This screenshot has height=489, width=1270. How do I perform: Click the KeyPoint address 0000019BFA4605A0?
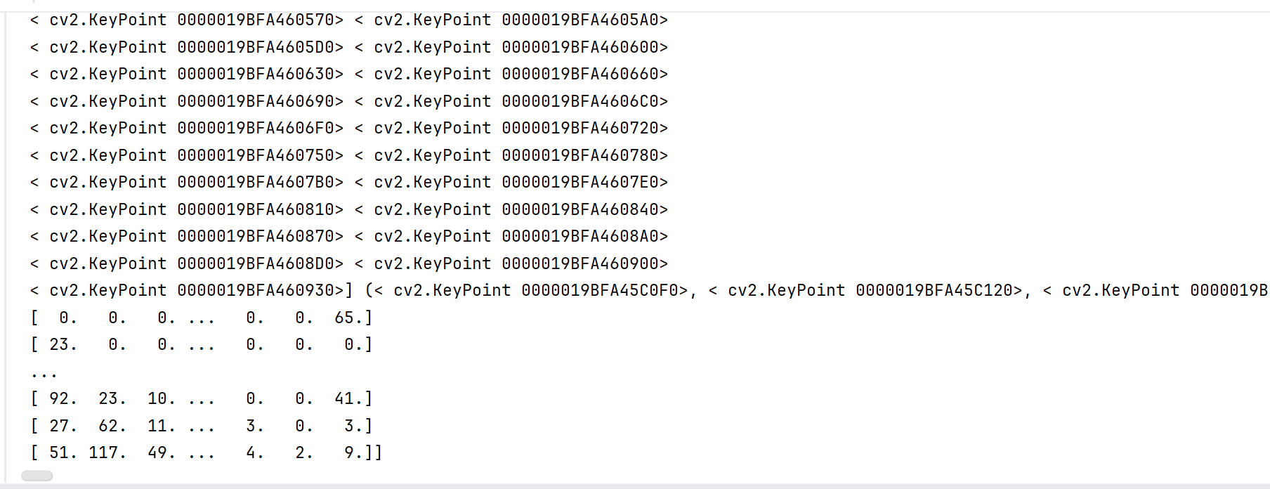pyautogui.click(x=580, y=20)
